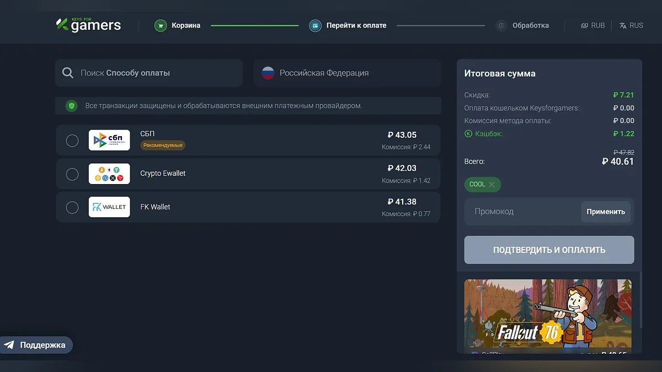Click the СБП price ₽ 43.05
This screenshot has height=372, width=662.
click(x=402, y=135)
